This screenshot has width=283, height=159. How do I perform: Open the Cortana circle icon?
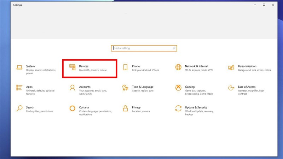click(x=73, y=108)
